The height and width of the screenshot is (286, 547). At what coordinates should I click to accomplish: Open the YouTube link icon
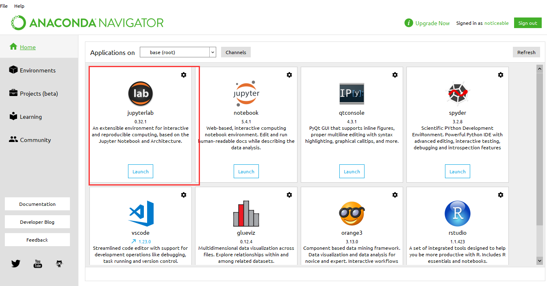click(38, 264)
